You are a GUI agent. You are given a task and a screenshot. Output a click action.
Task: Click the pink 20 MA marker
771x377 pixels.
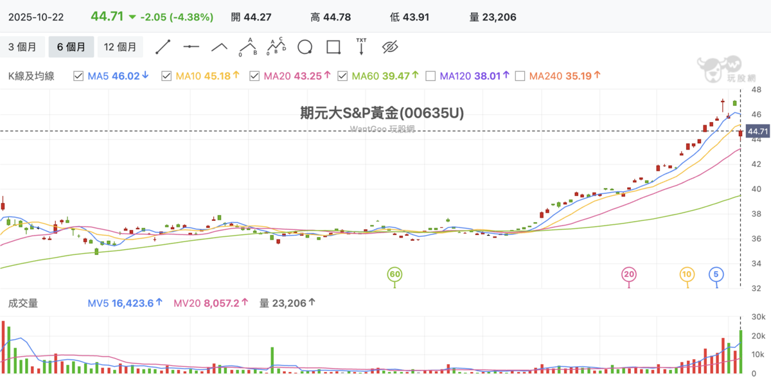click(629, 274)
